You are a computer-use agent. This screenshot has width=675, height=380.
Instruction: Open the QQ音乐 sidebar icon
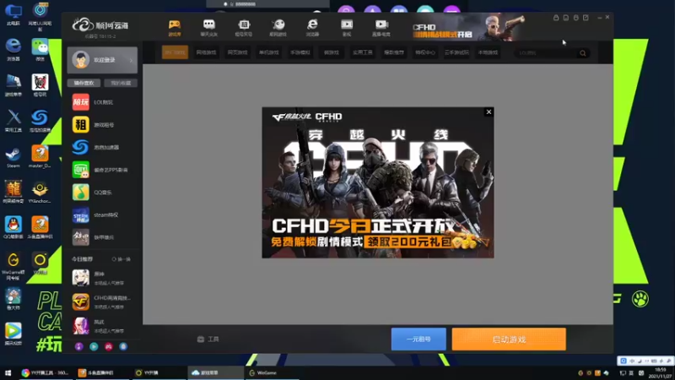click(80, 193)
